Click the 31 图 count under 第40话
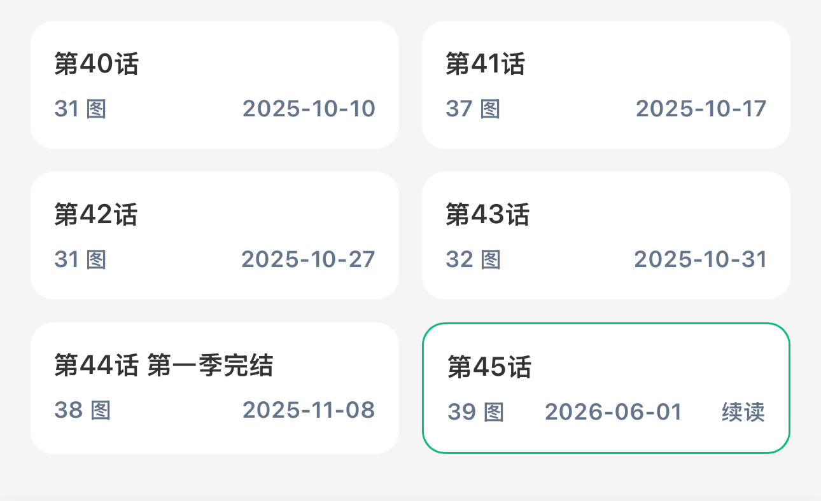This screenshot has height=501, width=821. pos(80,109)
